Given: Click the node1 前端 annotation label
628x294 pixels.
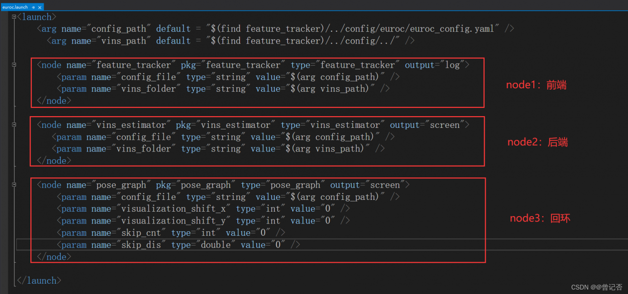Looking at the screenshot, I should [x=536, y=85].
